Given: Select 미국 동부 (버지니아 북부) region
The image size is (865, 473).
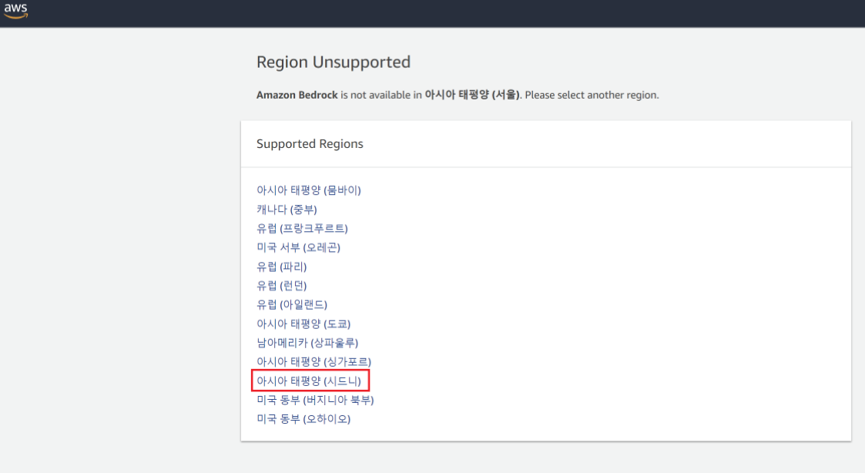Looking at the screenshot, I should pos(315,400).
